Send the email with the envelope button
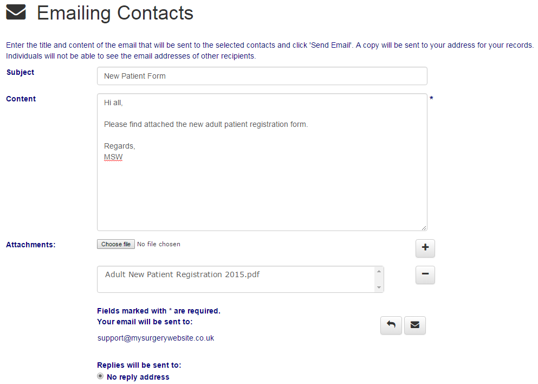 (x=414, y=325)
